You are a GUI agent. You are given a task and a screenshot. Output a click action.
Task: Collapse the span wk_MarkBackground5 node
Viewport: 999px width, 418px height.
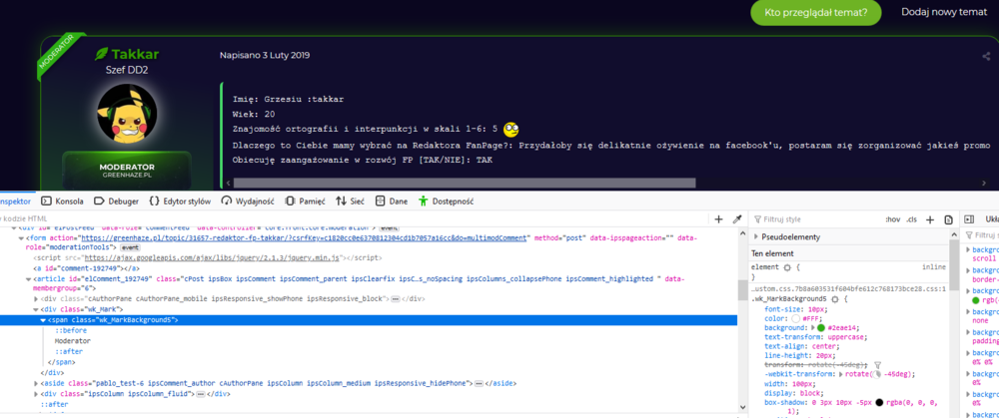point(43,320)
